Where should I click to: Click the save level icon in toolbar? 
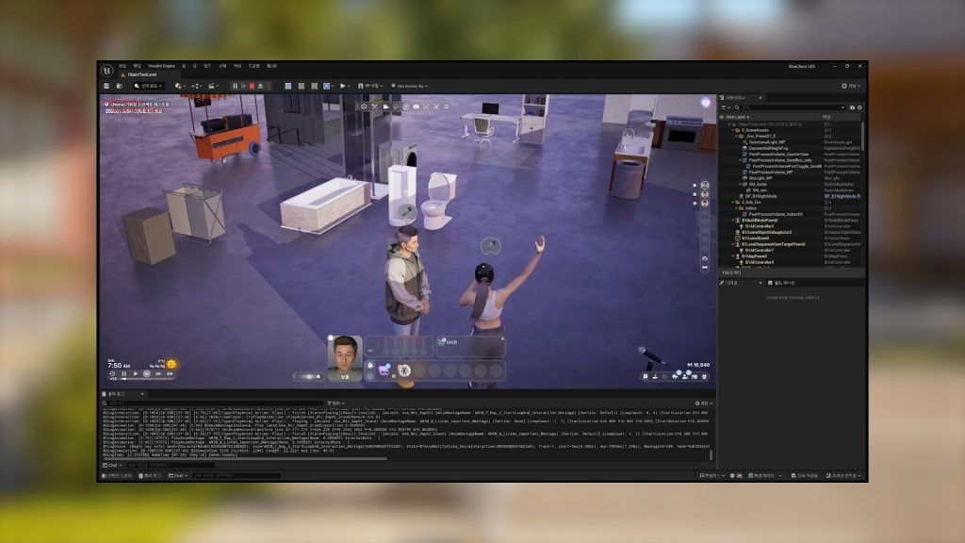tap(107, 86)
